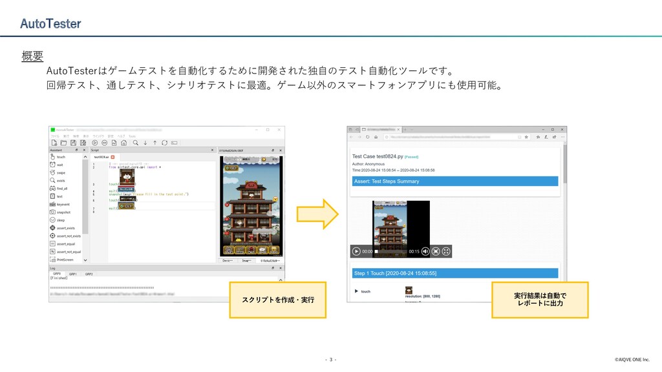The height and width of the screenshot is (372, 662).
Task: Select the assert_not_equal command
Action: pyautogui.click(x=65, y=252)
